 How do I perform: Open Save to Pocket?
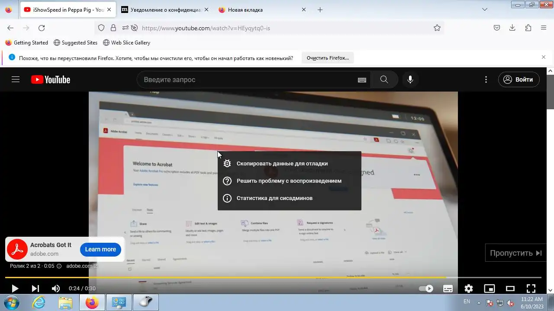(x=497, y=28)
